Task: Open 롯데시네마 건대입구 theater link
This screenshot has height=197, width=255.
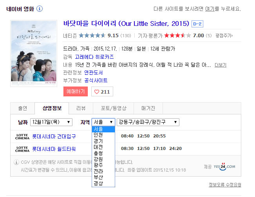Action: 54,136
